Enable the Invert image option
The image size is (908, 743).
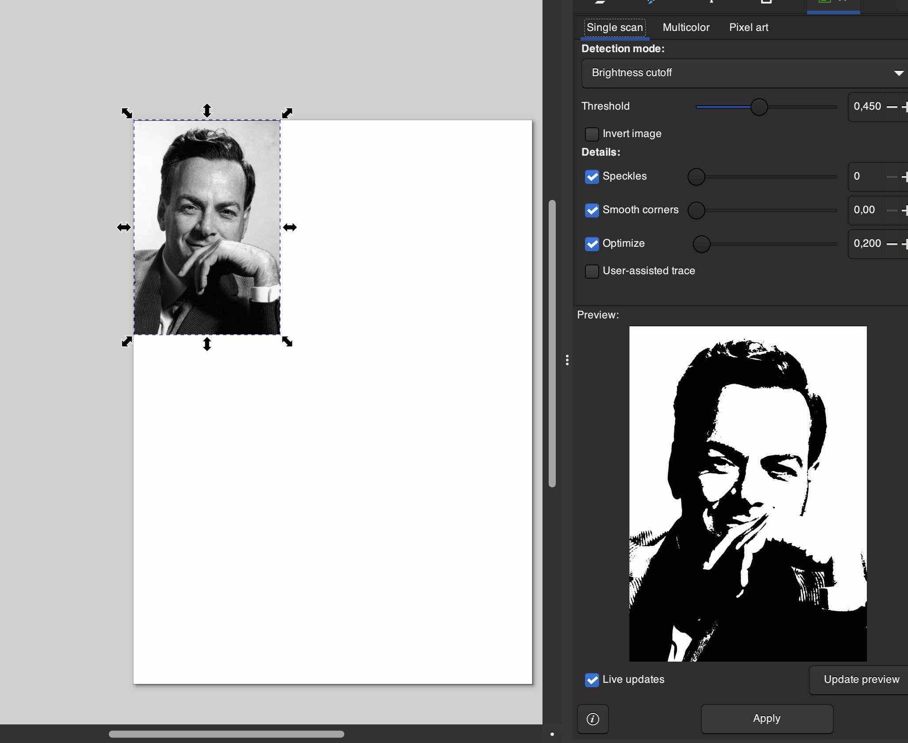pyautogui.click(x=591, y=134)
